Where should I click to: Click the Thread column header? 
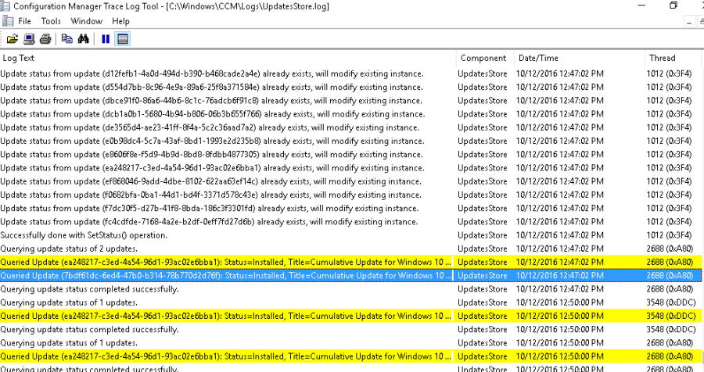point(671,58)
